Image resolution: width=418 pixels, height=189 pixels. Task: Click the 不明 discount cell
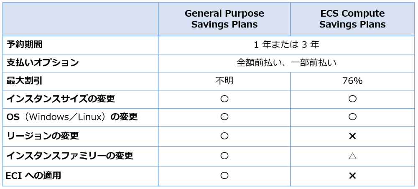[224, 81]
